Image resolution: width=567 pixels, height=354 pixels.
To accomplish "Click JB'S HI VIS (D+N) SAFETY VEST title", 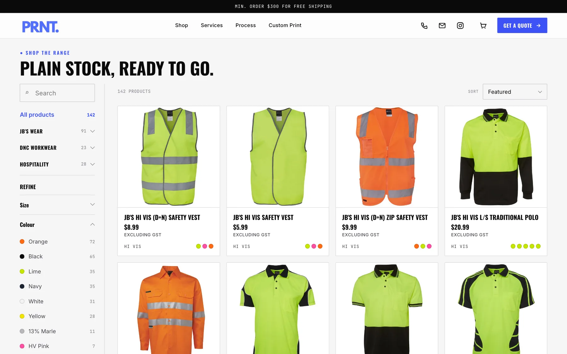I will tap(162, 217).
